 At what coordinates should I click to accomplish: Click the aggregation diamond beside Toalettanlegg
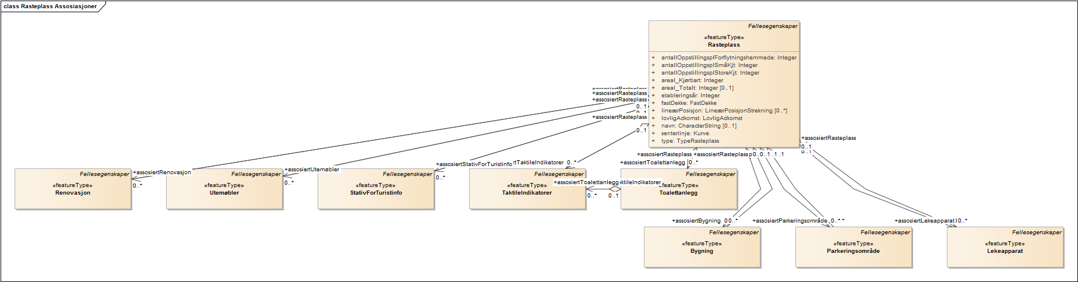pyautogui.click(x=614, y=189)
